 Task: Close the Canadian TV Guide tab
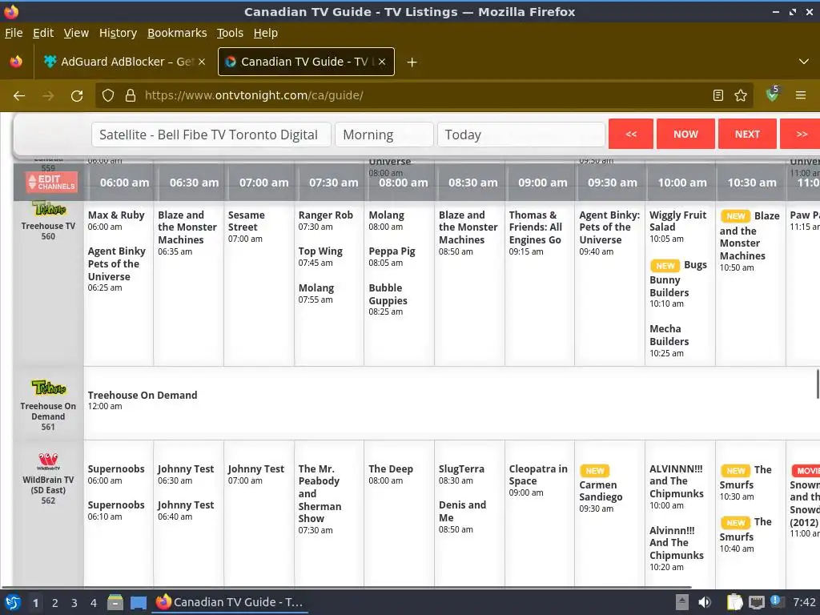pyautogui.click(x=382, y=62)
